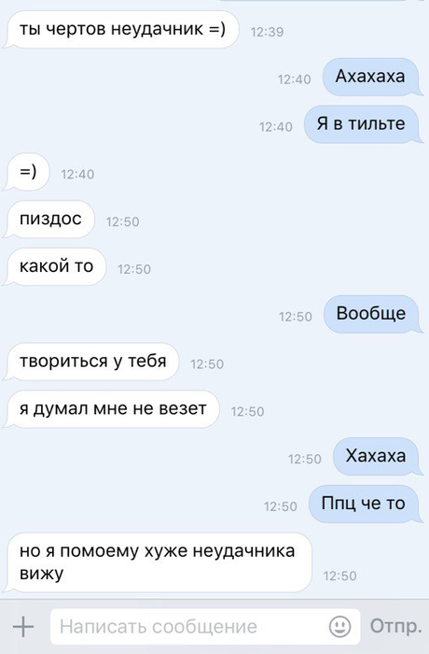Viewport: 429px width, 654px height.
Task: Tap the 'Я в тильте' message bubble
Action: [x=363, y=124]
